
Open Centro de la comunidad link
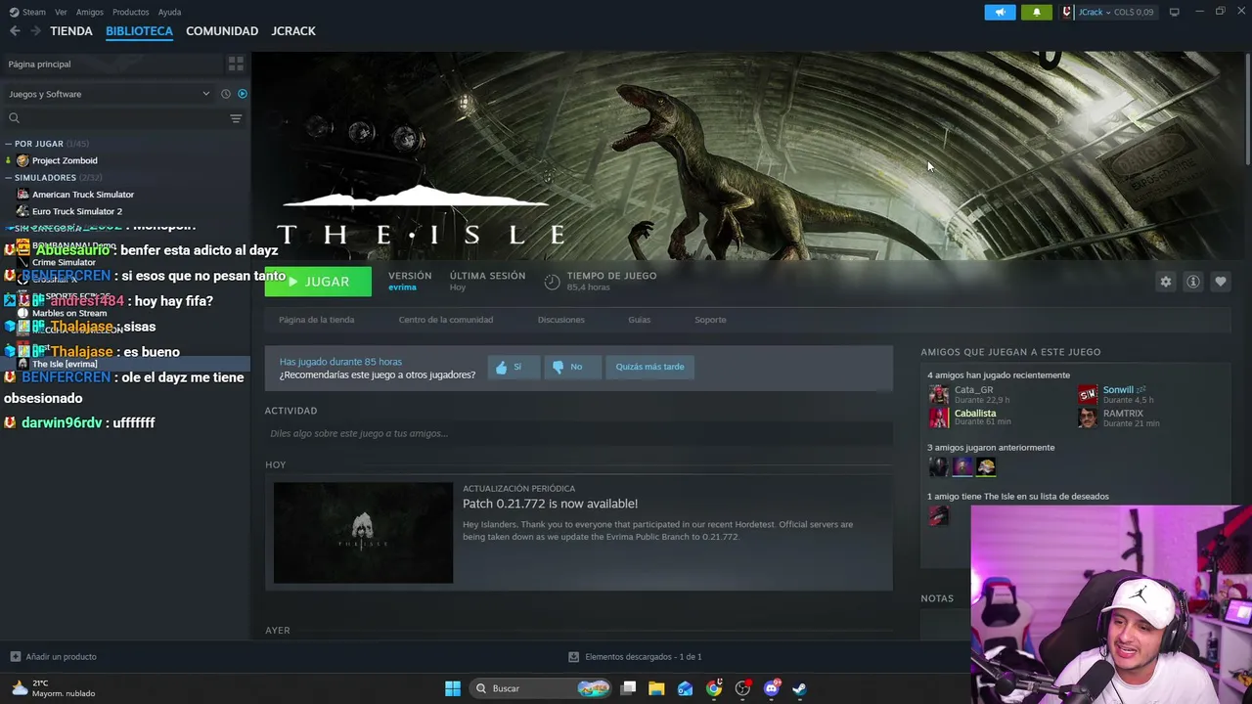pos(446,320)
